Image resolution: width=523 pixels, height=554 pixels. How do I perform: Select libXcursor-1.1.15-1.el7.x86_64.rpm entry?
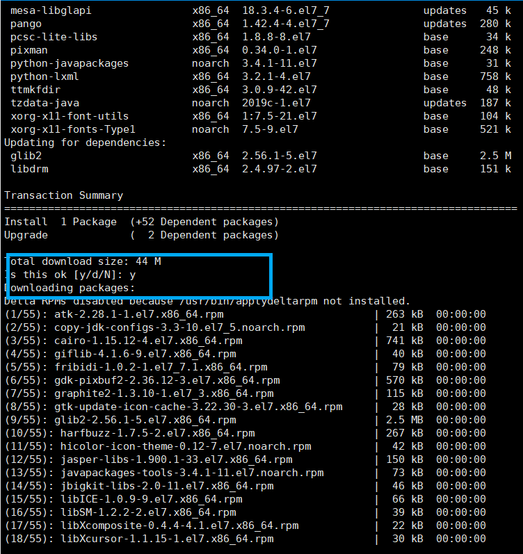[167, 539]
